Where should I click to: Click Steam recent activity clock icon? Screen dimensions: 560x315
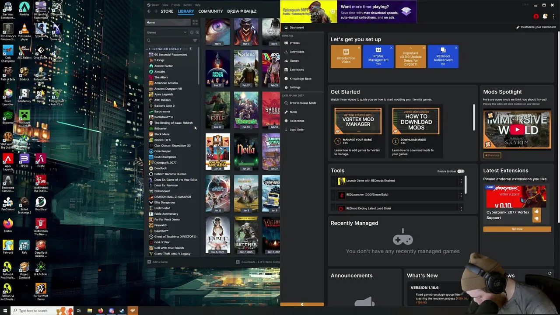coord(191,32)
